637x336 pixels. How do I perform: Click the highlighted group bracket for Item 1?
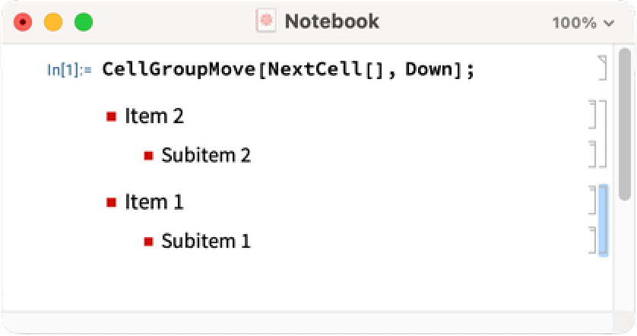pos(604,220)
